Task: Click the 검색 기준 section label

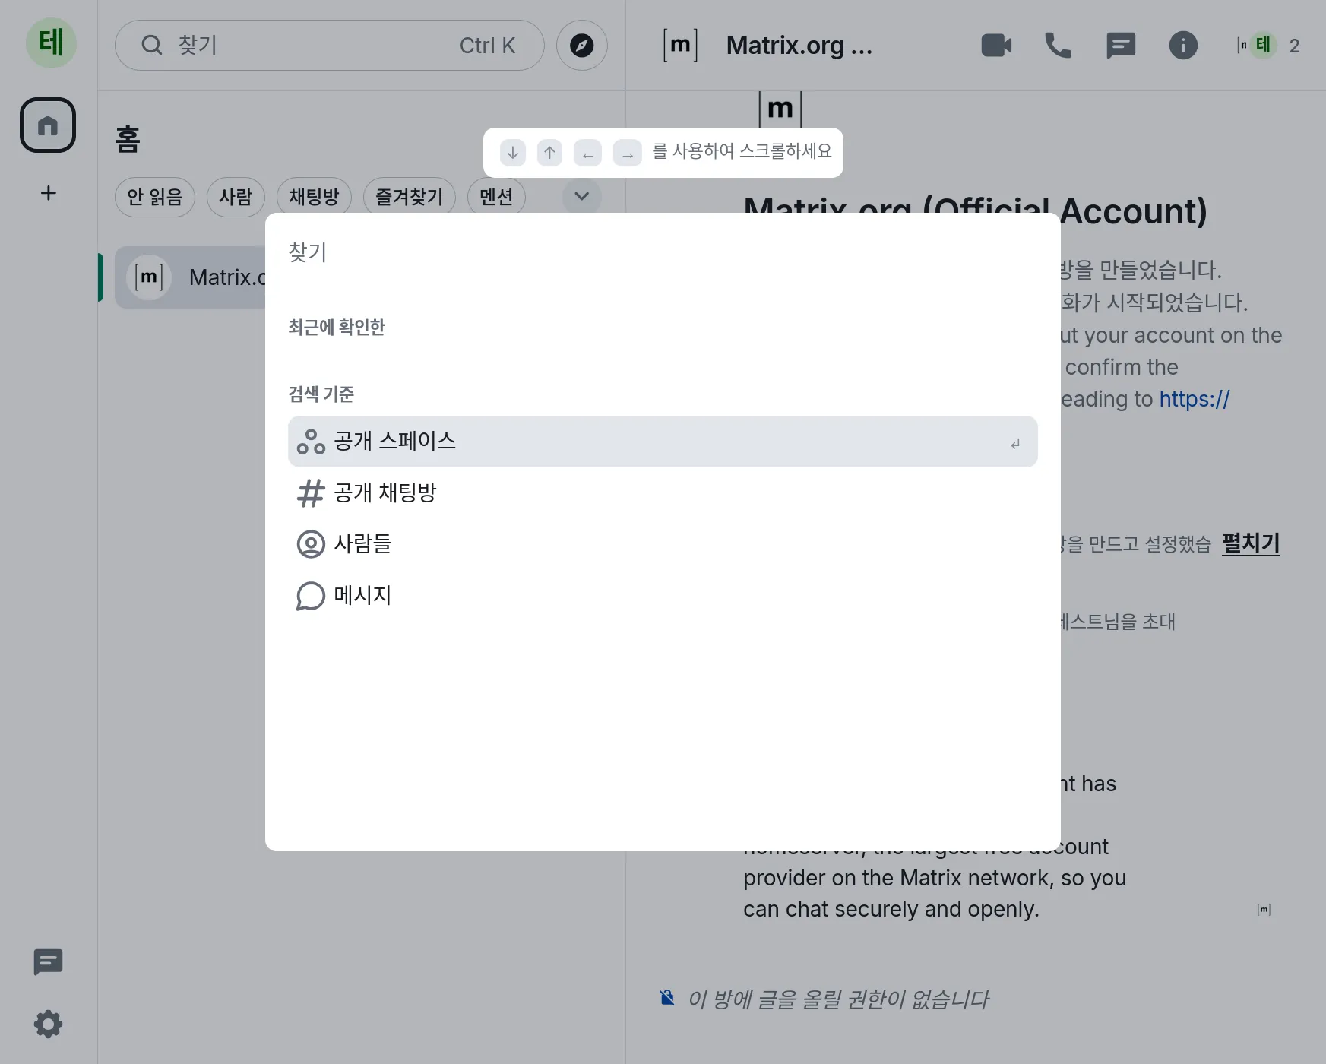Action: [x=321, y=394]
